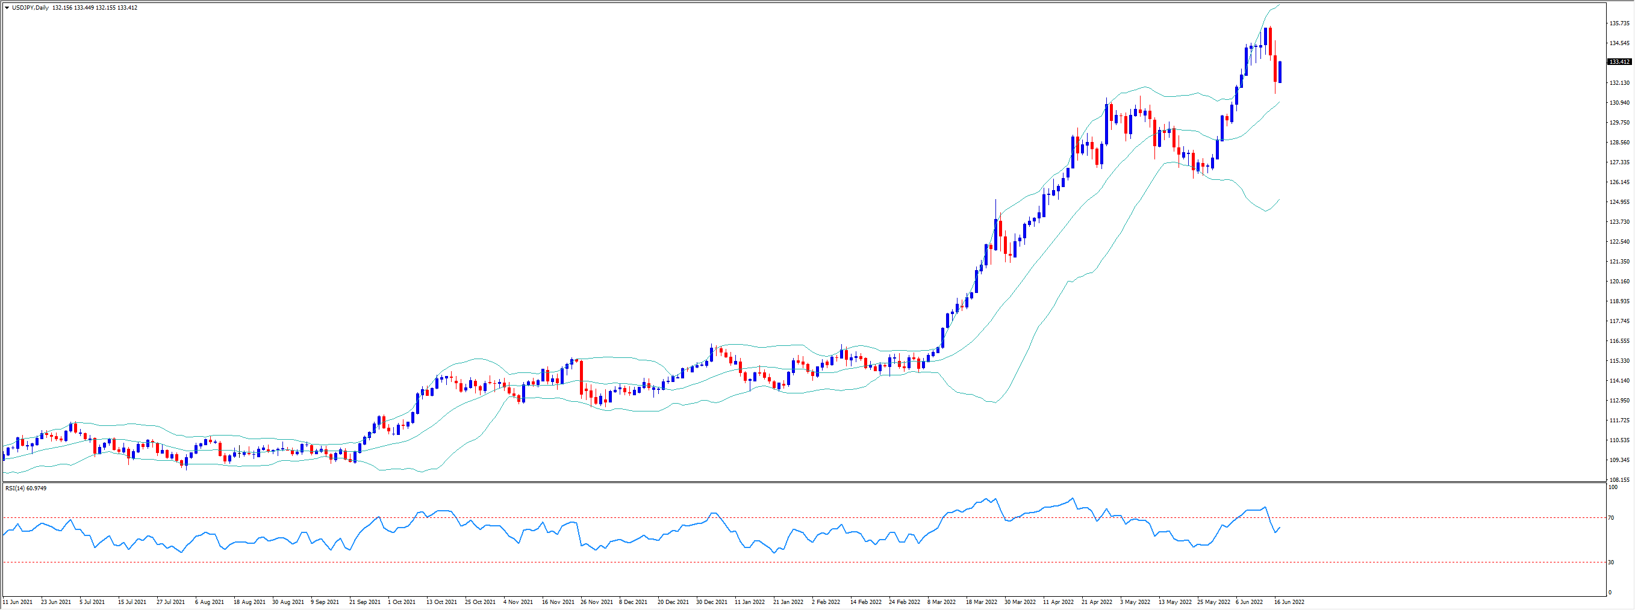Select the RSI(14) 60.9749 indicator label
The image size is (1635, 610).
pyautogui.click(x=26, y=488)
